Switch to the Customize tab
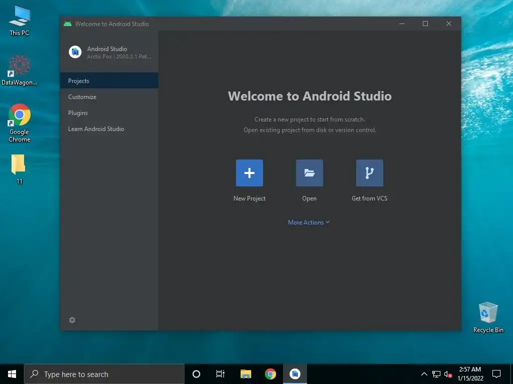This screenshot has width=513, height=384. click(x=109, y=96)
